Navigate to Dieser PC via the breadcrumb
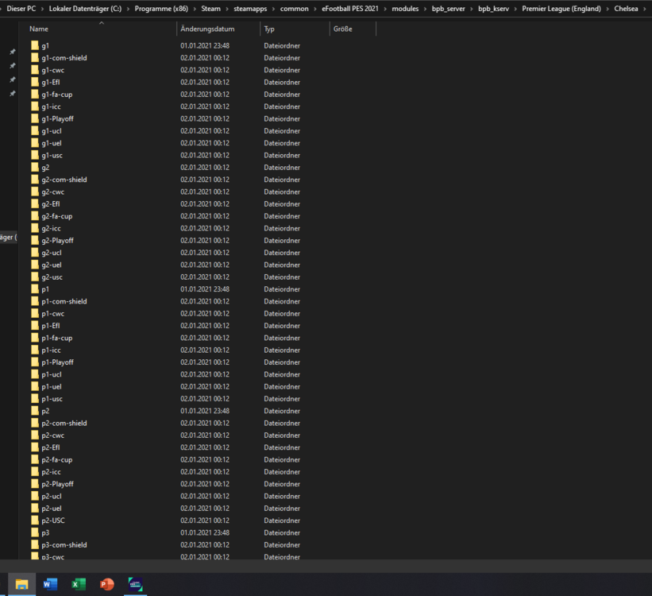652x596 pixels. (21, 9)
